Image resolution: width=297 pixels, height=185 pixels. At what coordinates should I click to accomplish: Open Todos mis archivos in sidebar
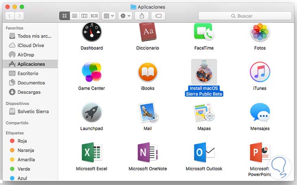30,36
